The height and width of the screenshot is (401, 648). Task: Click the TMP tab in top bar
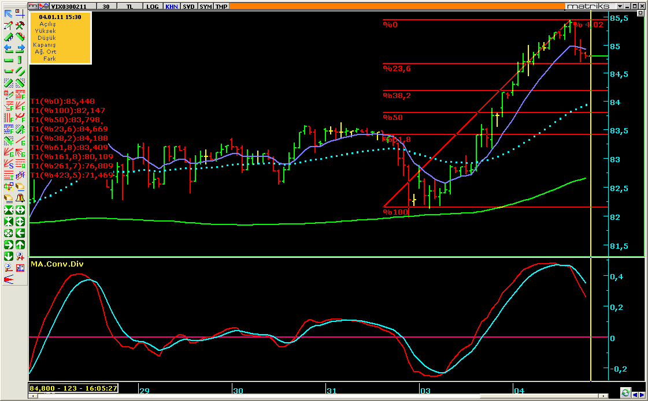pos(221,6)
